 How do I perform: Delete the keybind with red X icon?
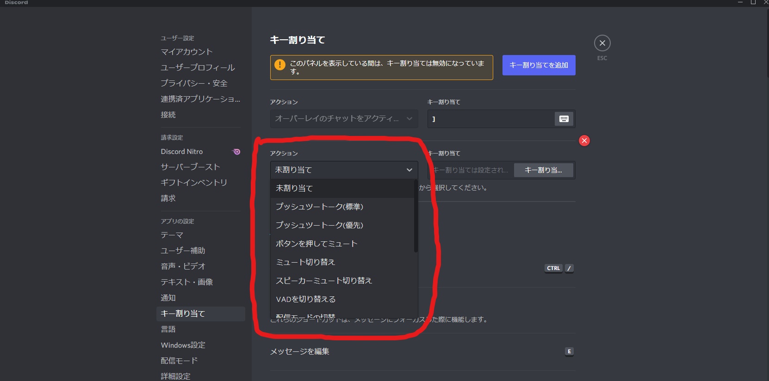click(584, 141)
